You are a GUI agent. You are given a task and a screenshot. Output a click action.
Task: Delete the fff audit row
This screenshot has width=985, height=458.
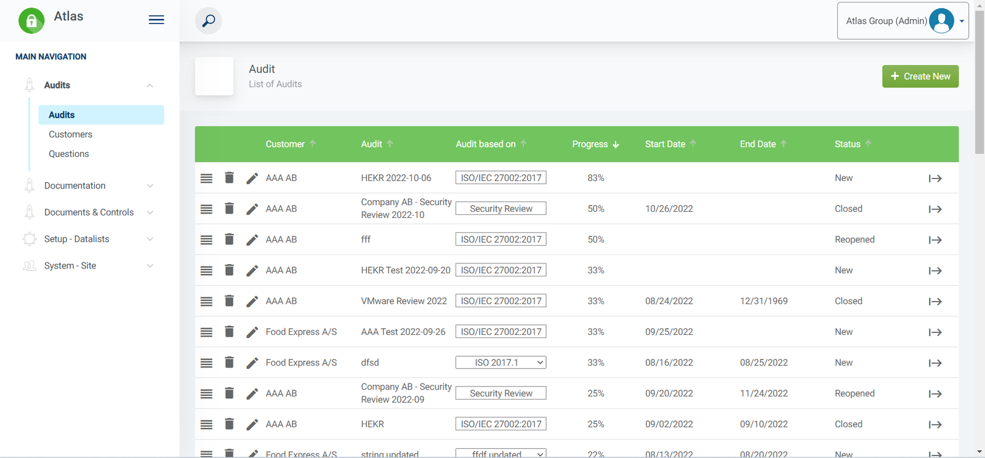click(x=229, y=239)
